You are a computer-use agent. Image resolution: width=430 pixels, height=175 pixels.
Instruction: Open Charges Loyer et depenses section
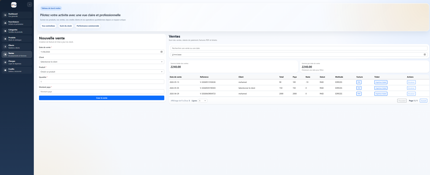tap(17, 62)
